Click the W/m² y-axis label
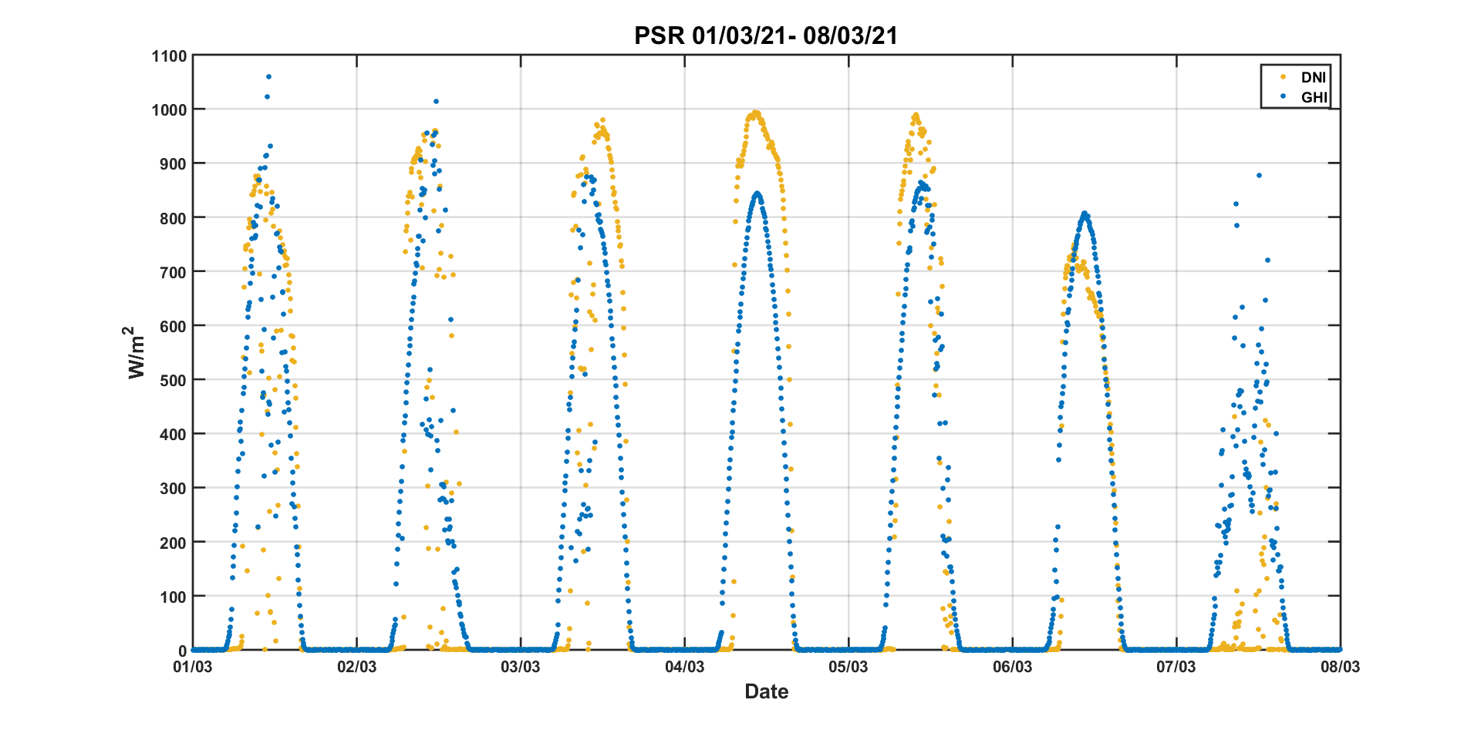Viewport: 1481px width, 730px height. [136, 352]
